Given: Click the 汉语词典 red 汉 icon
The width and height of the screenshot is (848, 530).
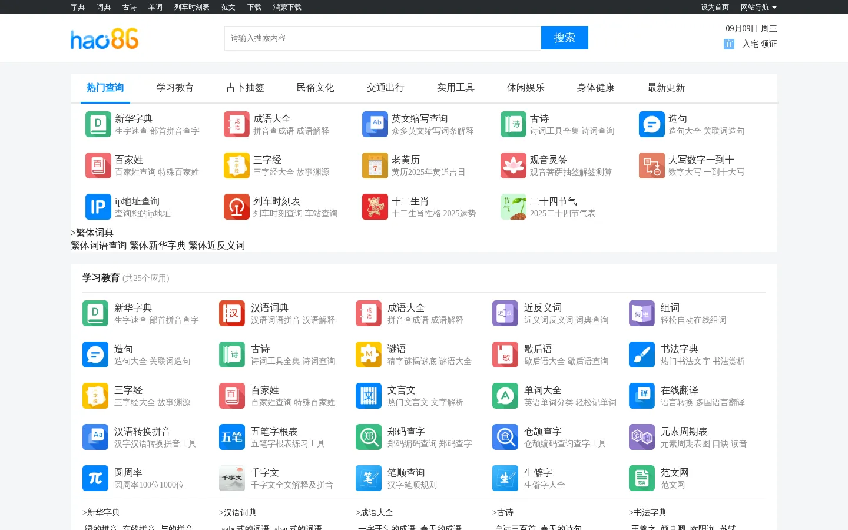Looking at the screenshot, I should pos(232,313).
